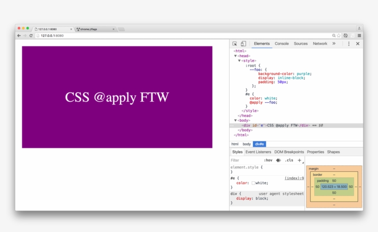Toggle the animations diamond icon in Styles

(x=278, y=160)
